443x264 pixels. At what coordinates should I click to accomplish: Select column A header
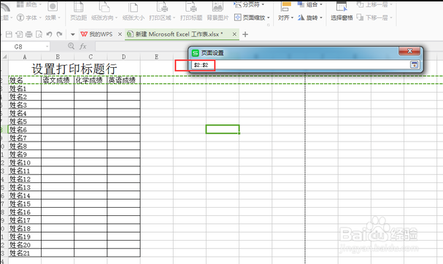point(25,57)
